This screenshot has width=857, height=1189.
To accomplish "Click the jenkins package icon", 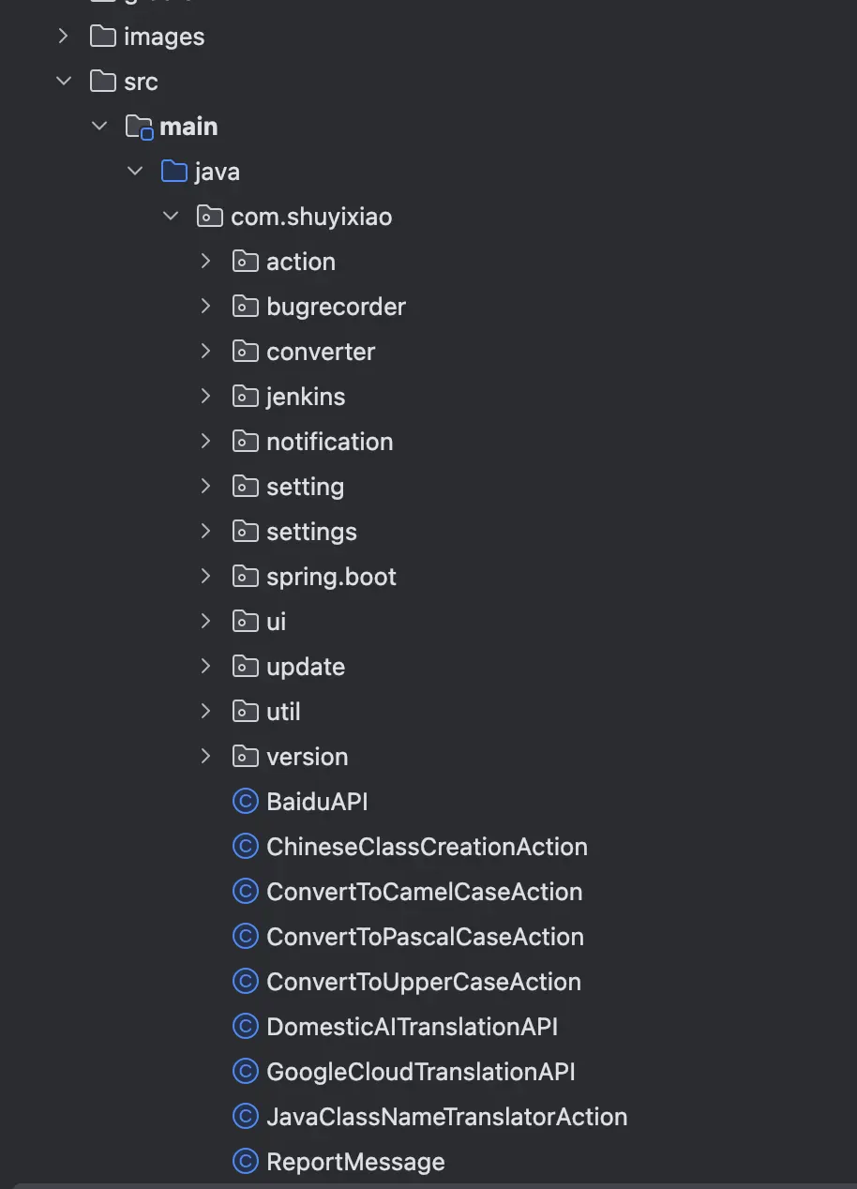I will click(x=245, y=397).
